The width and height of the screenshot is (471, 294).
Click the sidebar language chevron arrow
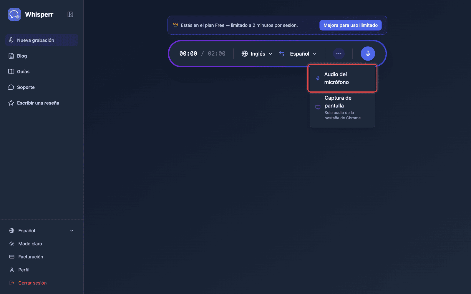72,230
